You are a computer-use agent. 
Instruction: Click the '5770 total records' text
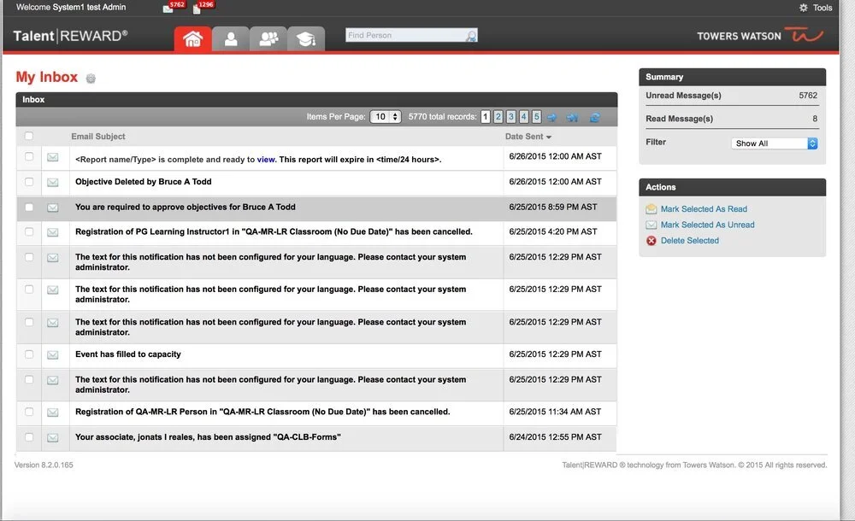click(442, 117)
